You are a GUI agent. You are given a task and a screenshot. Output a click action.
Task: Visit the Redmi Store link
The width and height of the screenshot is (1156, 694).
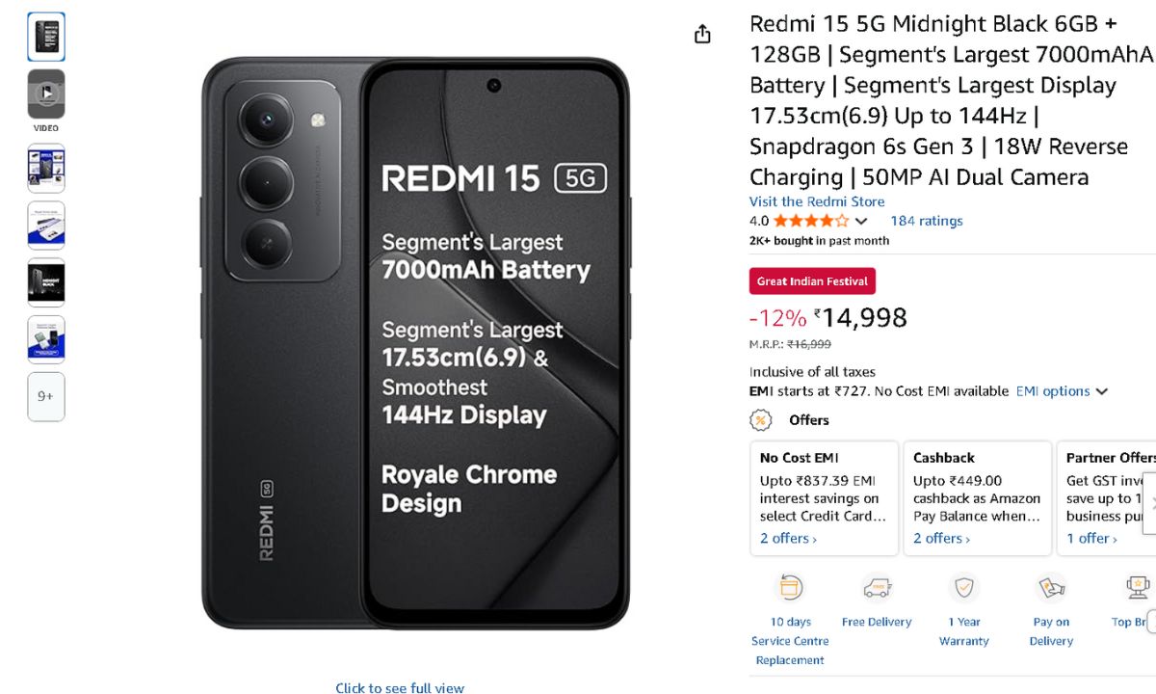[x=817, y=201]
